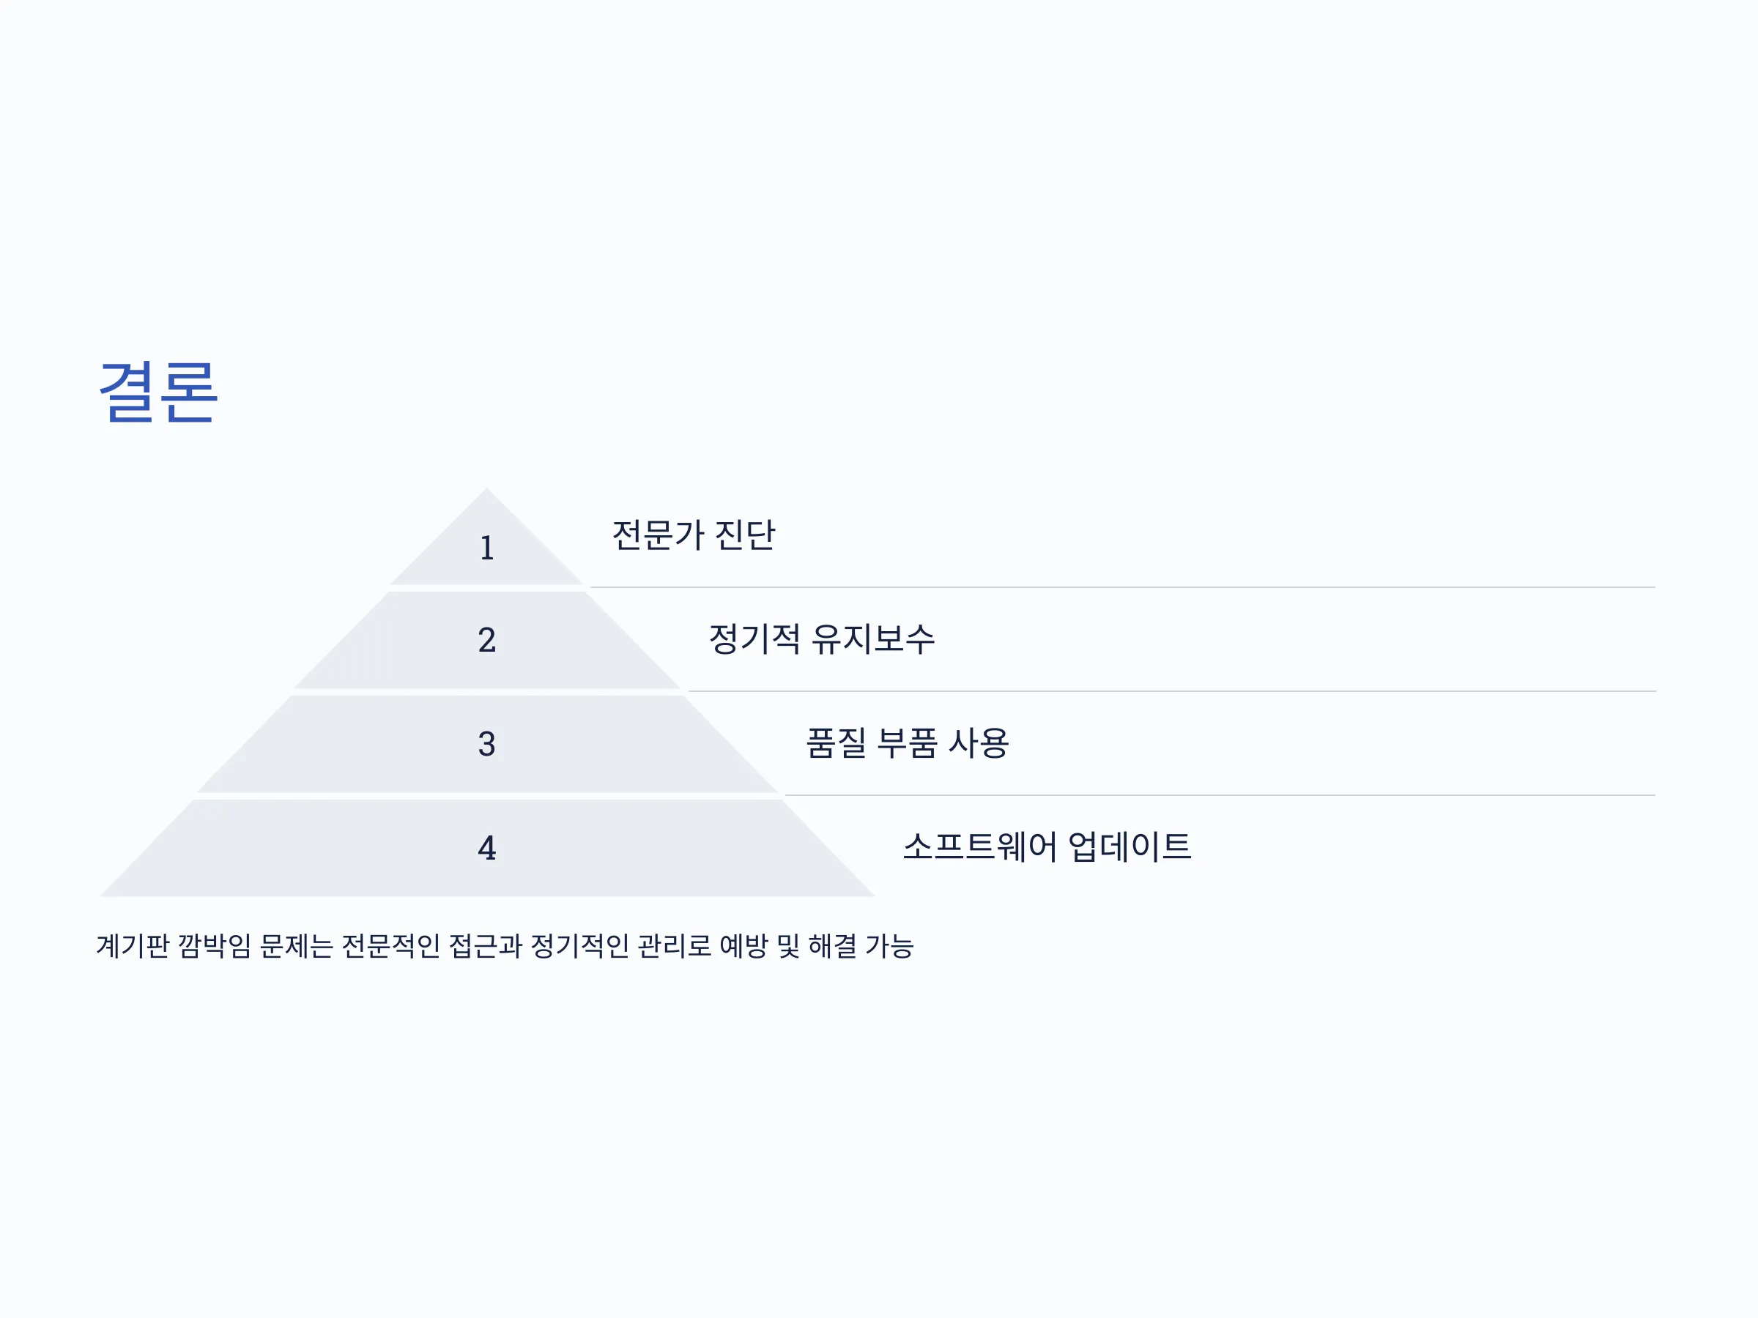The width and height of the screenshot is (1758, 1318).
Task: Click divider line under 정기적 유지보수
Action: 1172,692
